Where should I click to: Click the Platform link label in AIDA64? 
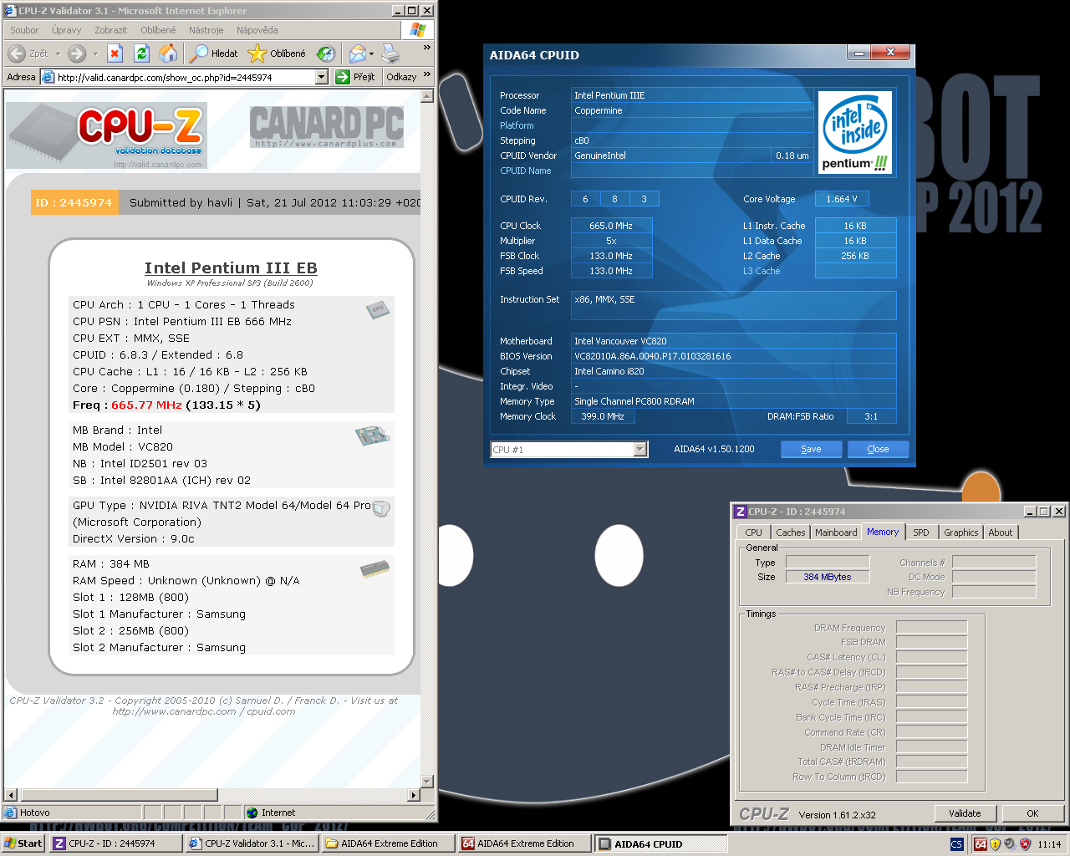[x=517, y=125]
